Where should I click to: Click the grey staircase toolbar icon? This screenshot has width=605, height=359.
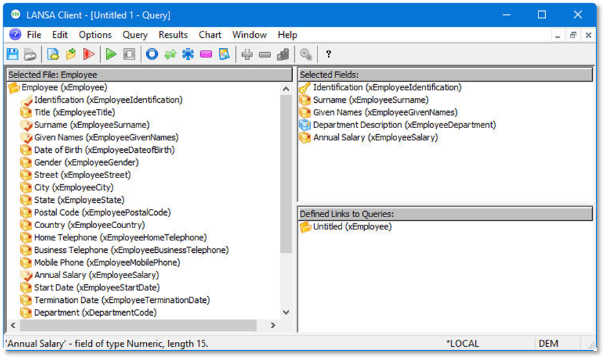[x=283, y=54]
